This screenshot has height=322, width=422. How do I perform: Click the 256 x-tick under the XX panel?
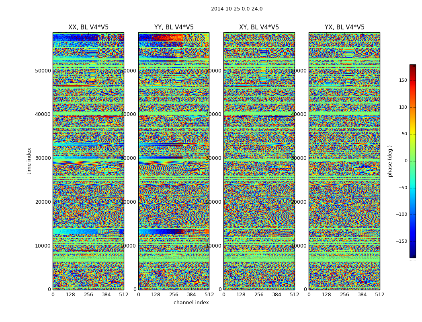coord(88,295)
